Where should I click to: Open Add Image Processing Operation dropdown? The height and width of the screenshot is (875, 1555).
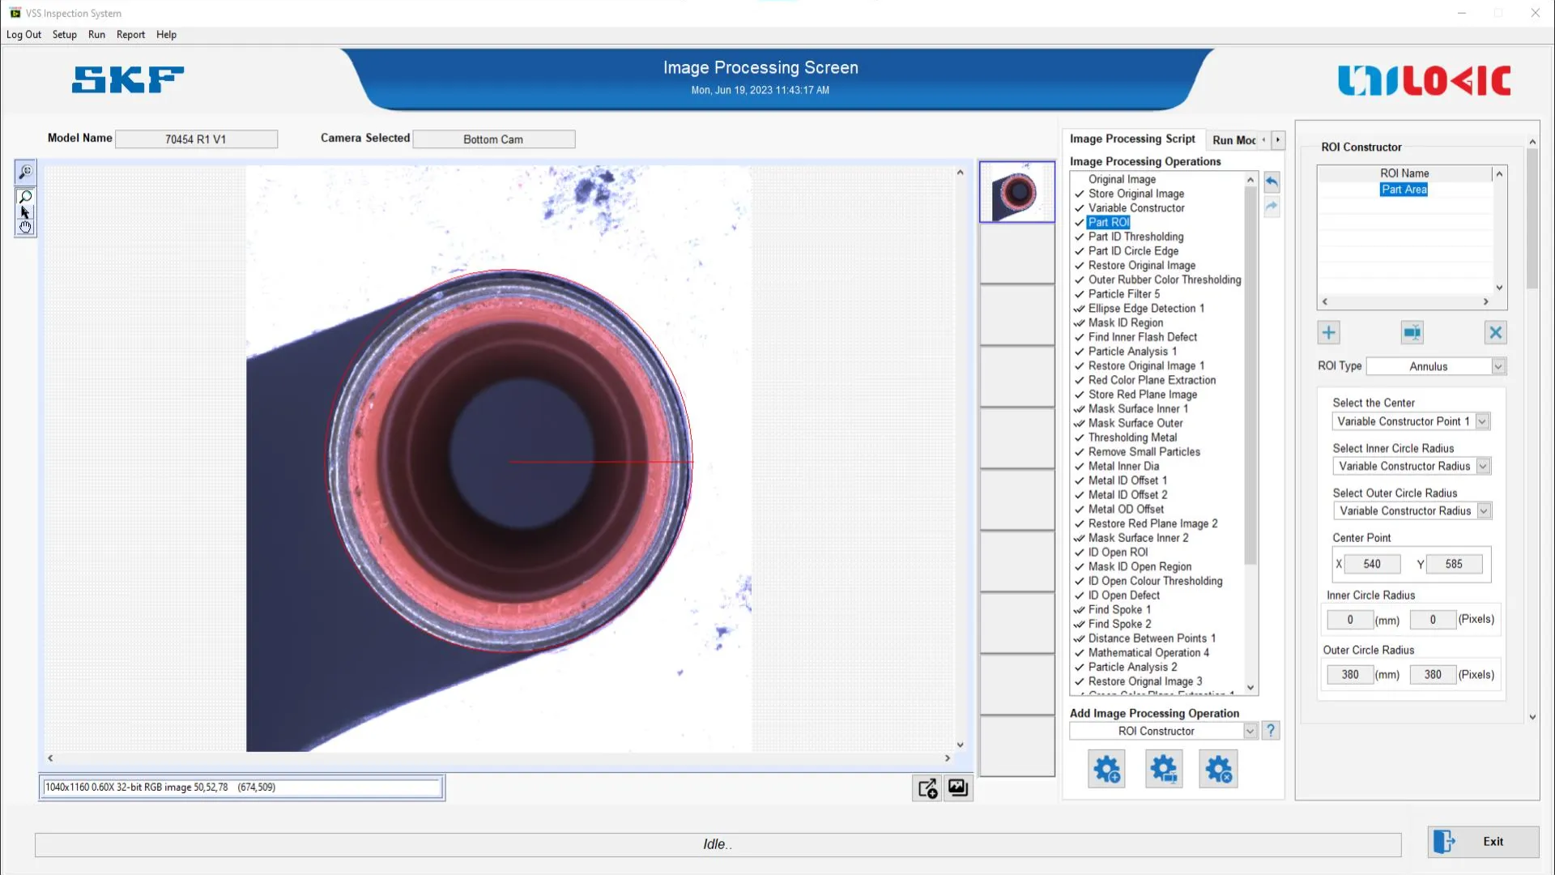[1250, 731]
